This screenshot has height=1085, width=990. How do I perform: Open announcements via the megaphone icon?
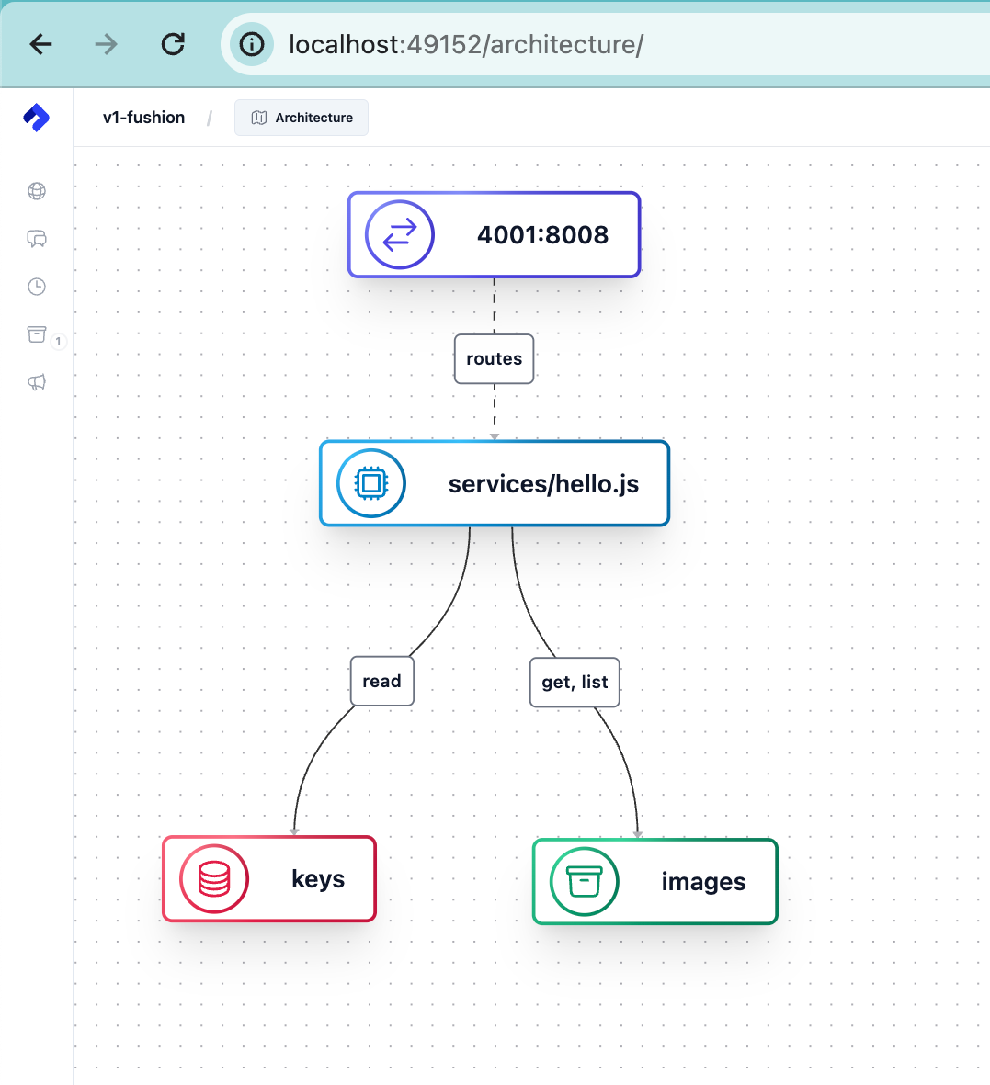coord(37,382)
